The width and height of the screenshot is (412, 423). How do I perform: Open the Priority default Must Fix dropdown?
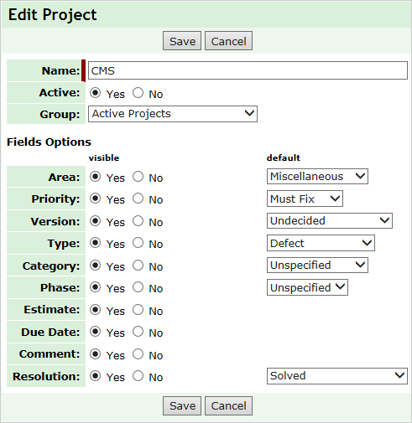[305, 199]
